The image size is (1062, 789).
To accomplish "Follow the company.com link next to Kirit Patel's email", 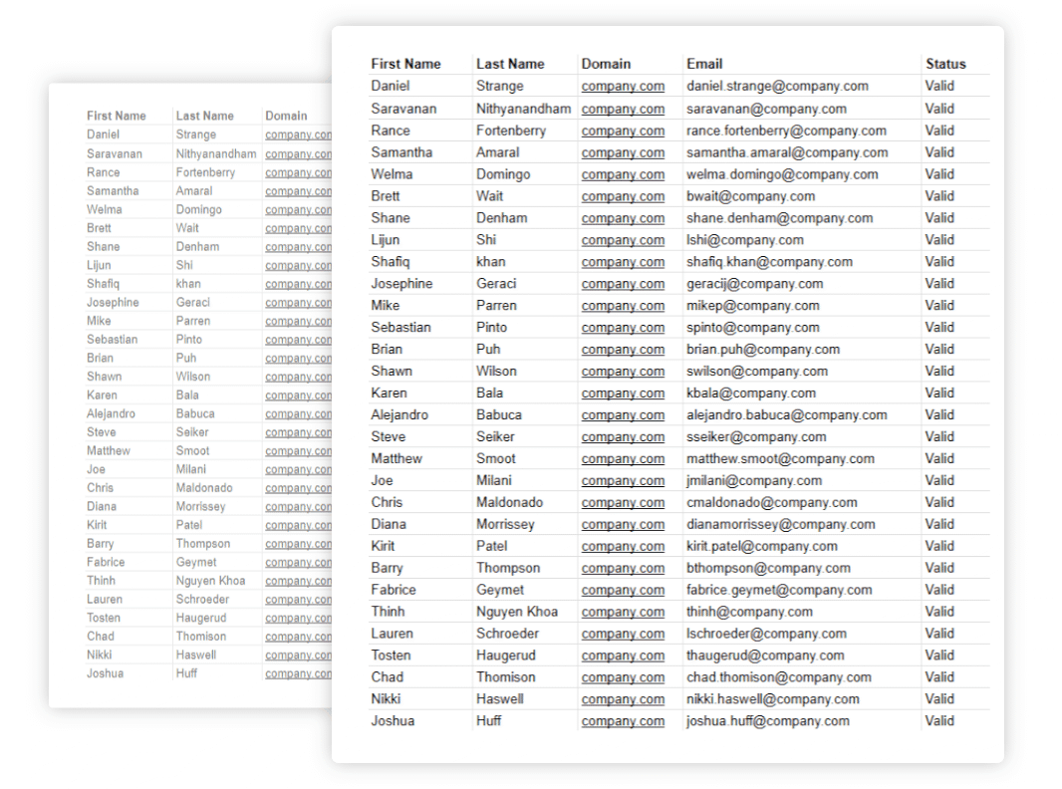I will pyautogui.click(x=623, y=546).
